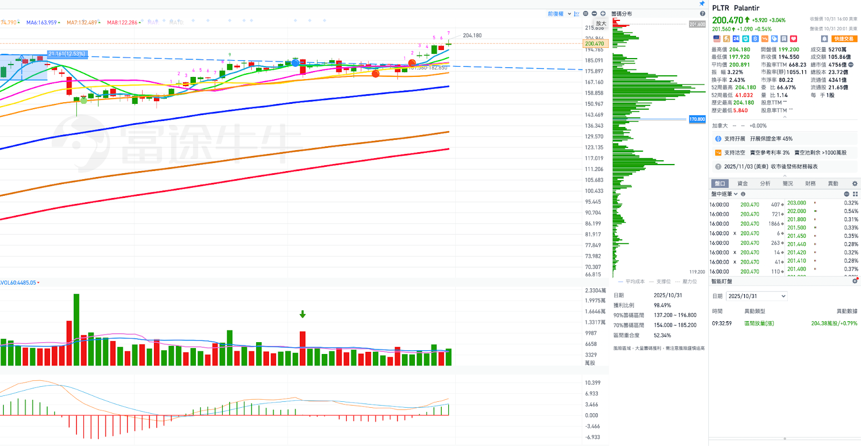
Task: Switch to the 資金 tab
Action: pos(743,183)
